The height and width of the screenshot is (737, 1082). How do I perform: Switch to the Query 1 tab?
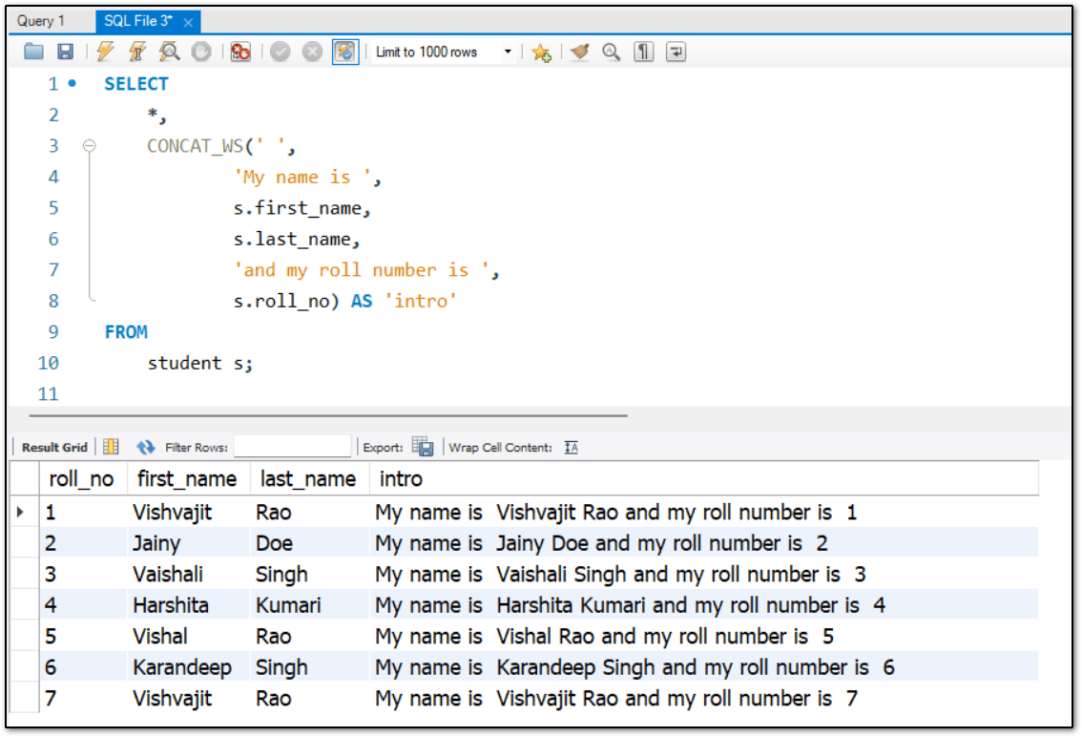(x=40, y=20)
